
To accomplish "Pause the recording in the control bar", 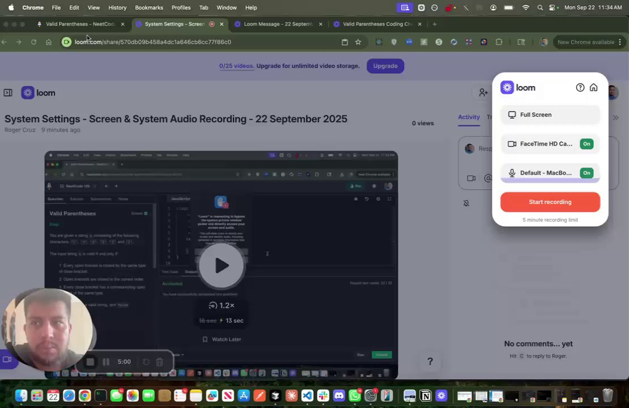I will (x=106, y=362).
